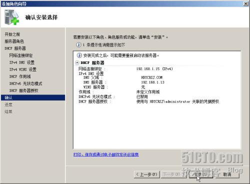Open 网络连接绑定 step
This screenshot has height=184, width=250.
click(21, 55)
